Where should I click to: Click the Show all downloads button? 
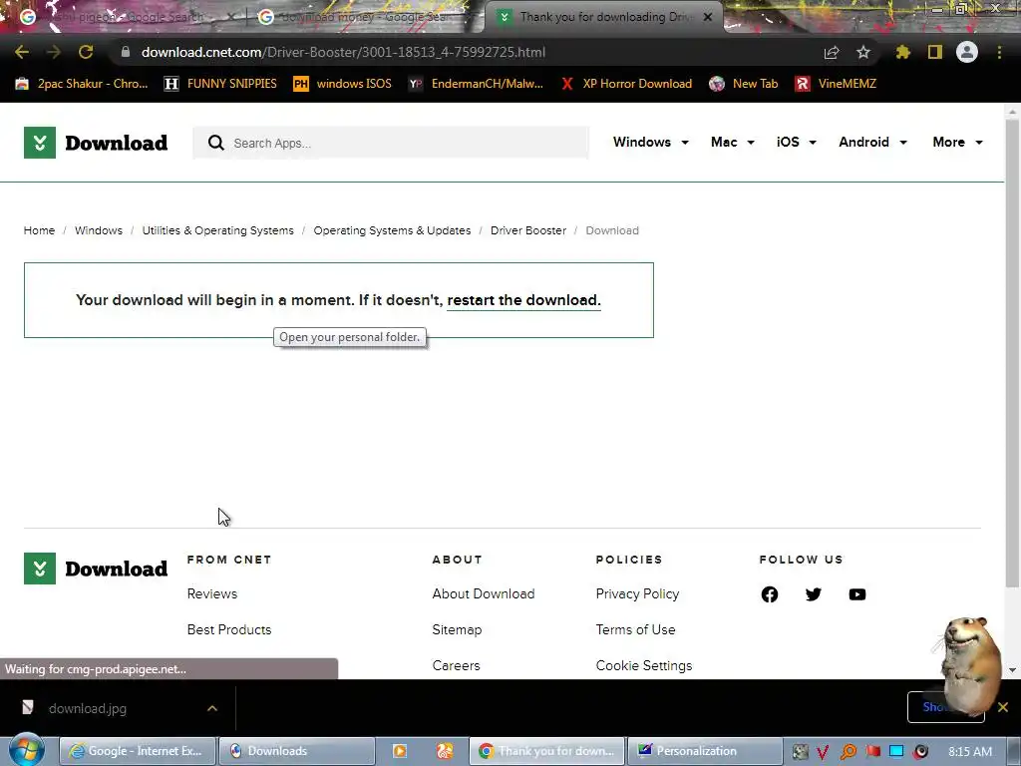[x=945, y=707]
